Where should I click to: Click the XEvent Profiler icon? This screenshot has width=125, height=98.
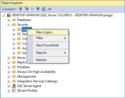[x=14, y=91]
